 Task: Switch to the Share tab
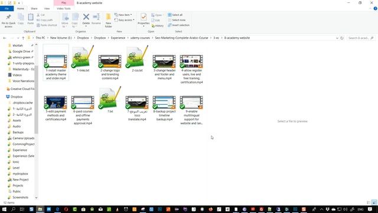click(x=34, y=8)
